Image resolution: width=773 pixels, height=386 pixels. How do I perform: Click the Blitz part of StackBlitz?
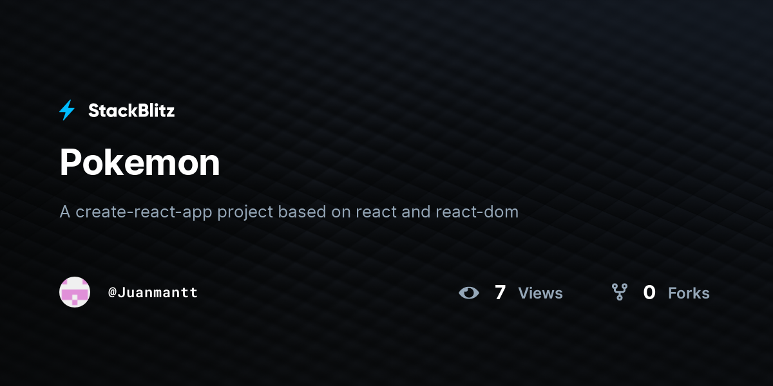click(155, 111)
